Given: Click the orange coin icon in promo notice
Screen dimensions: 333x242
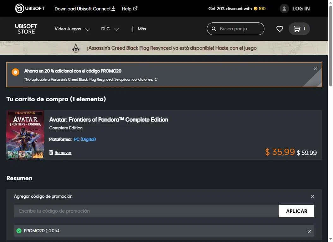Looking at the screenshot, I should pyautogui.click(x=15, y=72).
